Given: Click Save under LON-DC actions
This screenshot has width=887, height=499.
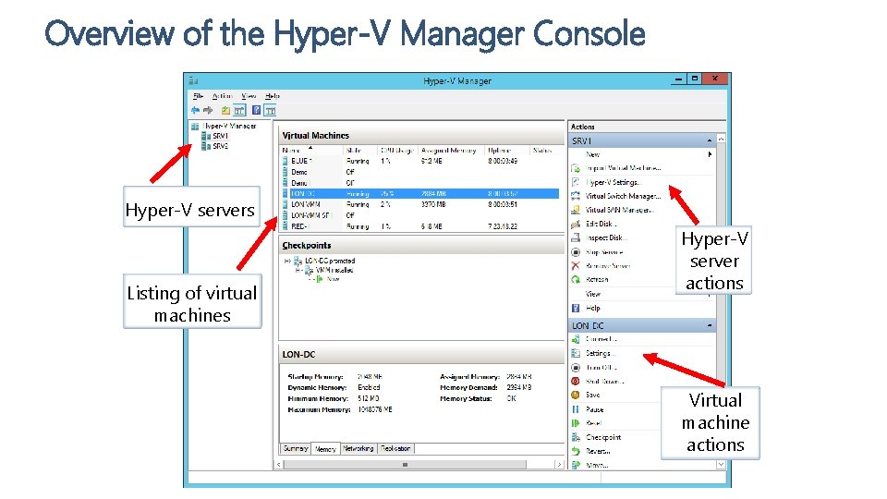Looking at the screenshot, I should tap(593, 395).
